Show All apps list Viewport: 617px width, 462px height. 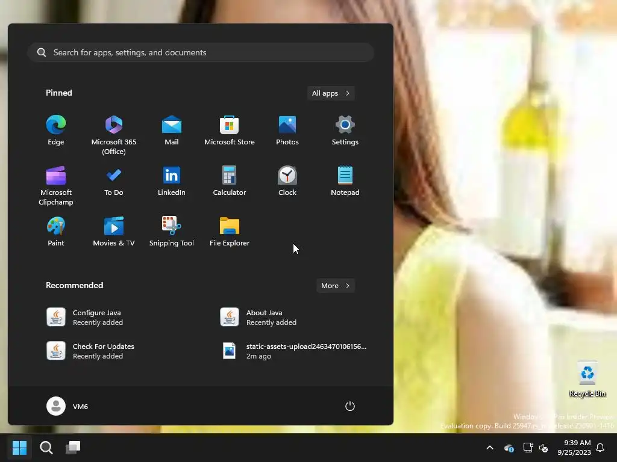coord(331,93)
